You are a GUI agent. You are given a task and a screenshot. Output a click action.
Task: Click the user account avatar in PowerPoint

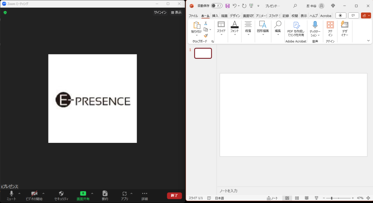[x=321, y=6]
